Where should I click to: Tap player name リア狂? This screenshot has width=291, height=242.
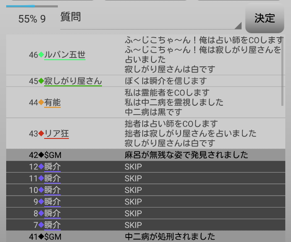coord(57,133)
